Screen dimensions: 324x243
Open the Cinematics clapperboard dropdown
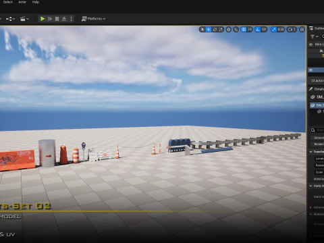point(24,19)
